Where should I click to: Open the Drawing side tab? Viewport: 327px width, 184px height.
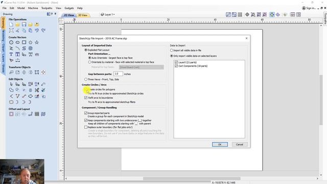pos(3,23)
